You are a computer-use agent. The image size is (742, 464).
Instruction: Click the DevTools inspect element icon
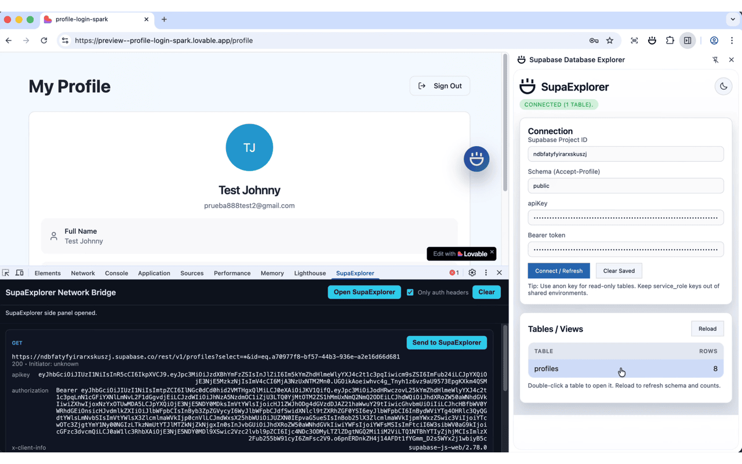6,273
